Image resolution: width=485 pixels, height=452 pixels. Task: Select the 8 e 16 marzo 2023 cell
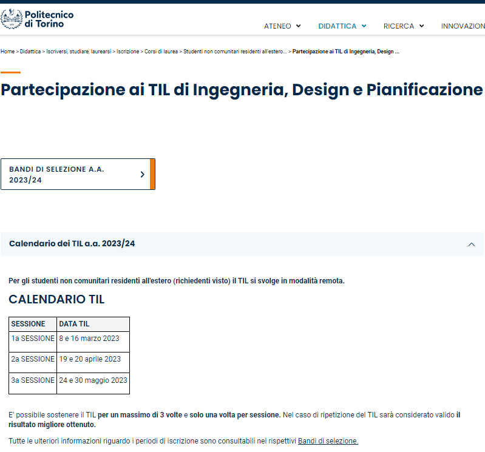coord(93,342)
